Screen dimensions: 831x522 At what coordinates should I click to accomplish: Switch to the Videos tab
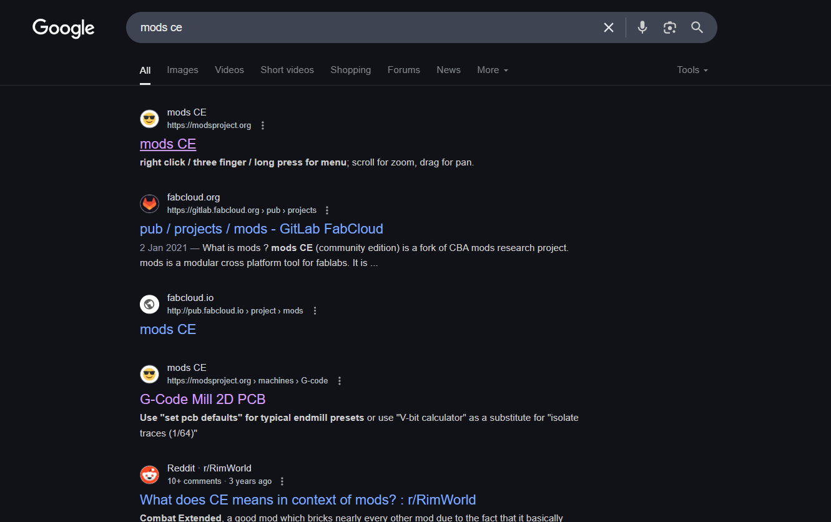(x=229, y=70)
